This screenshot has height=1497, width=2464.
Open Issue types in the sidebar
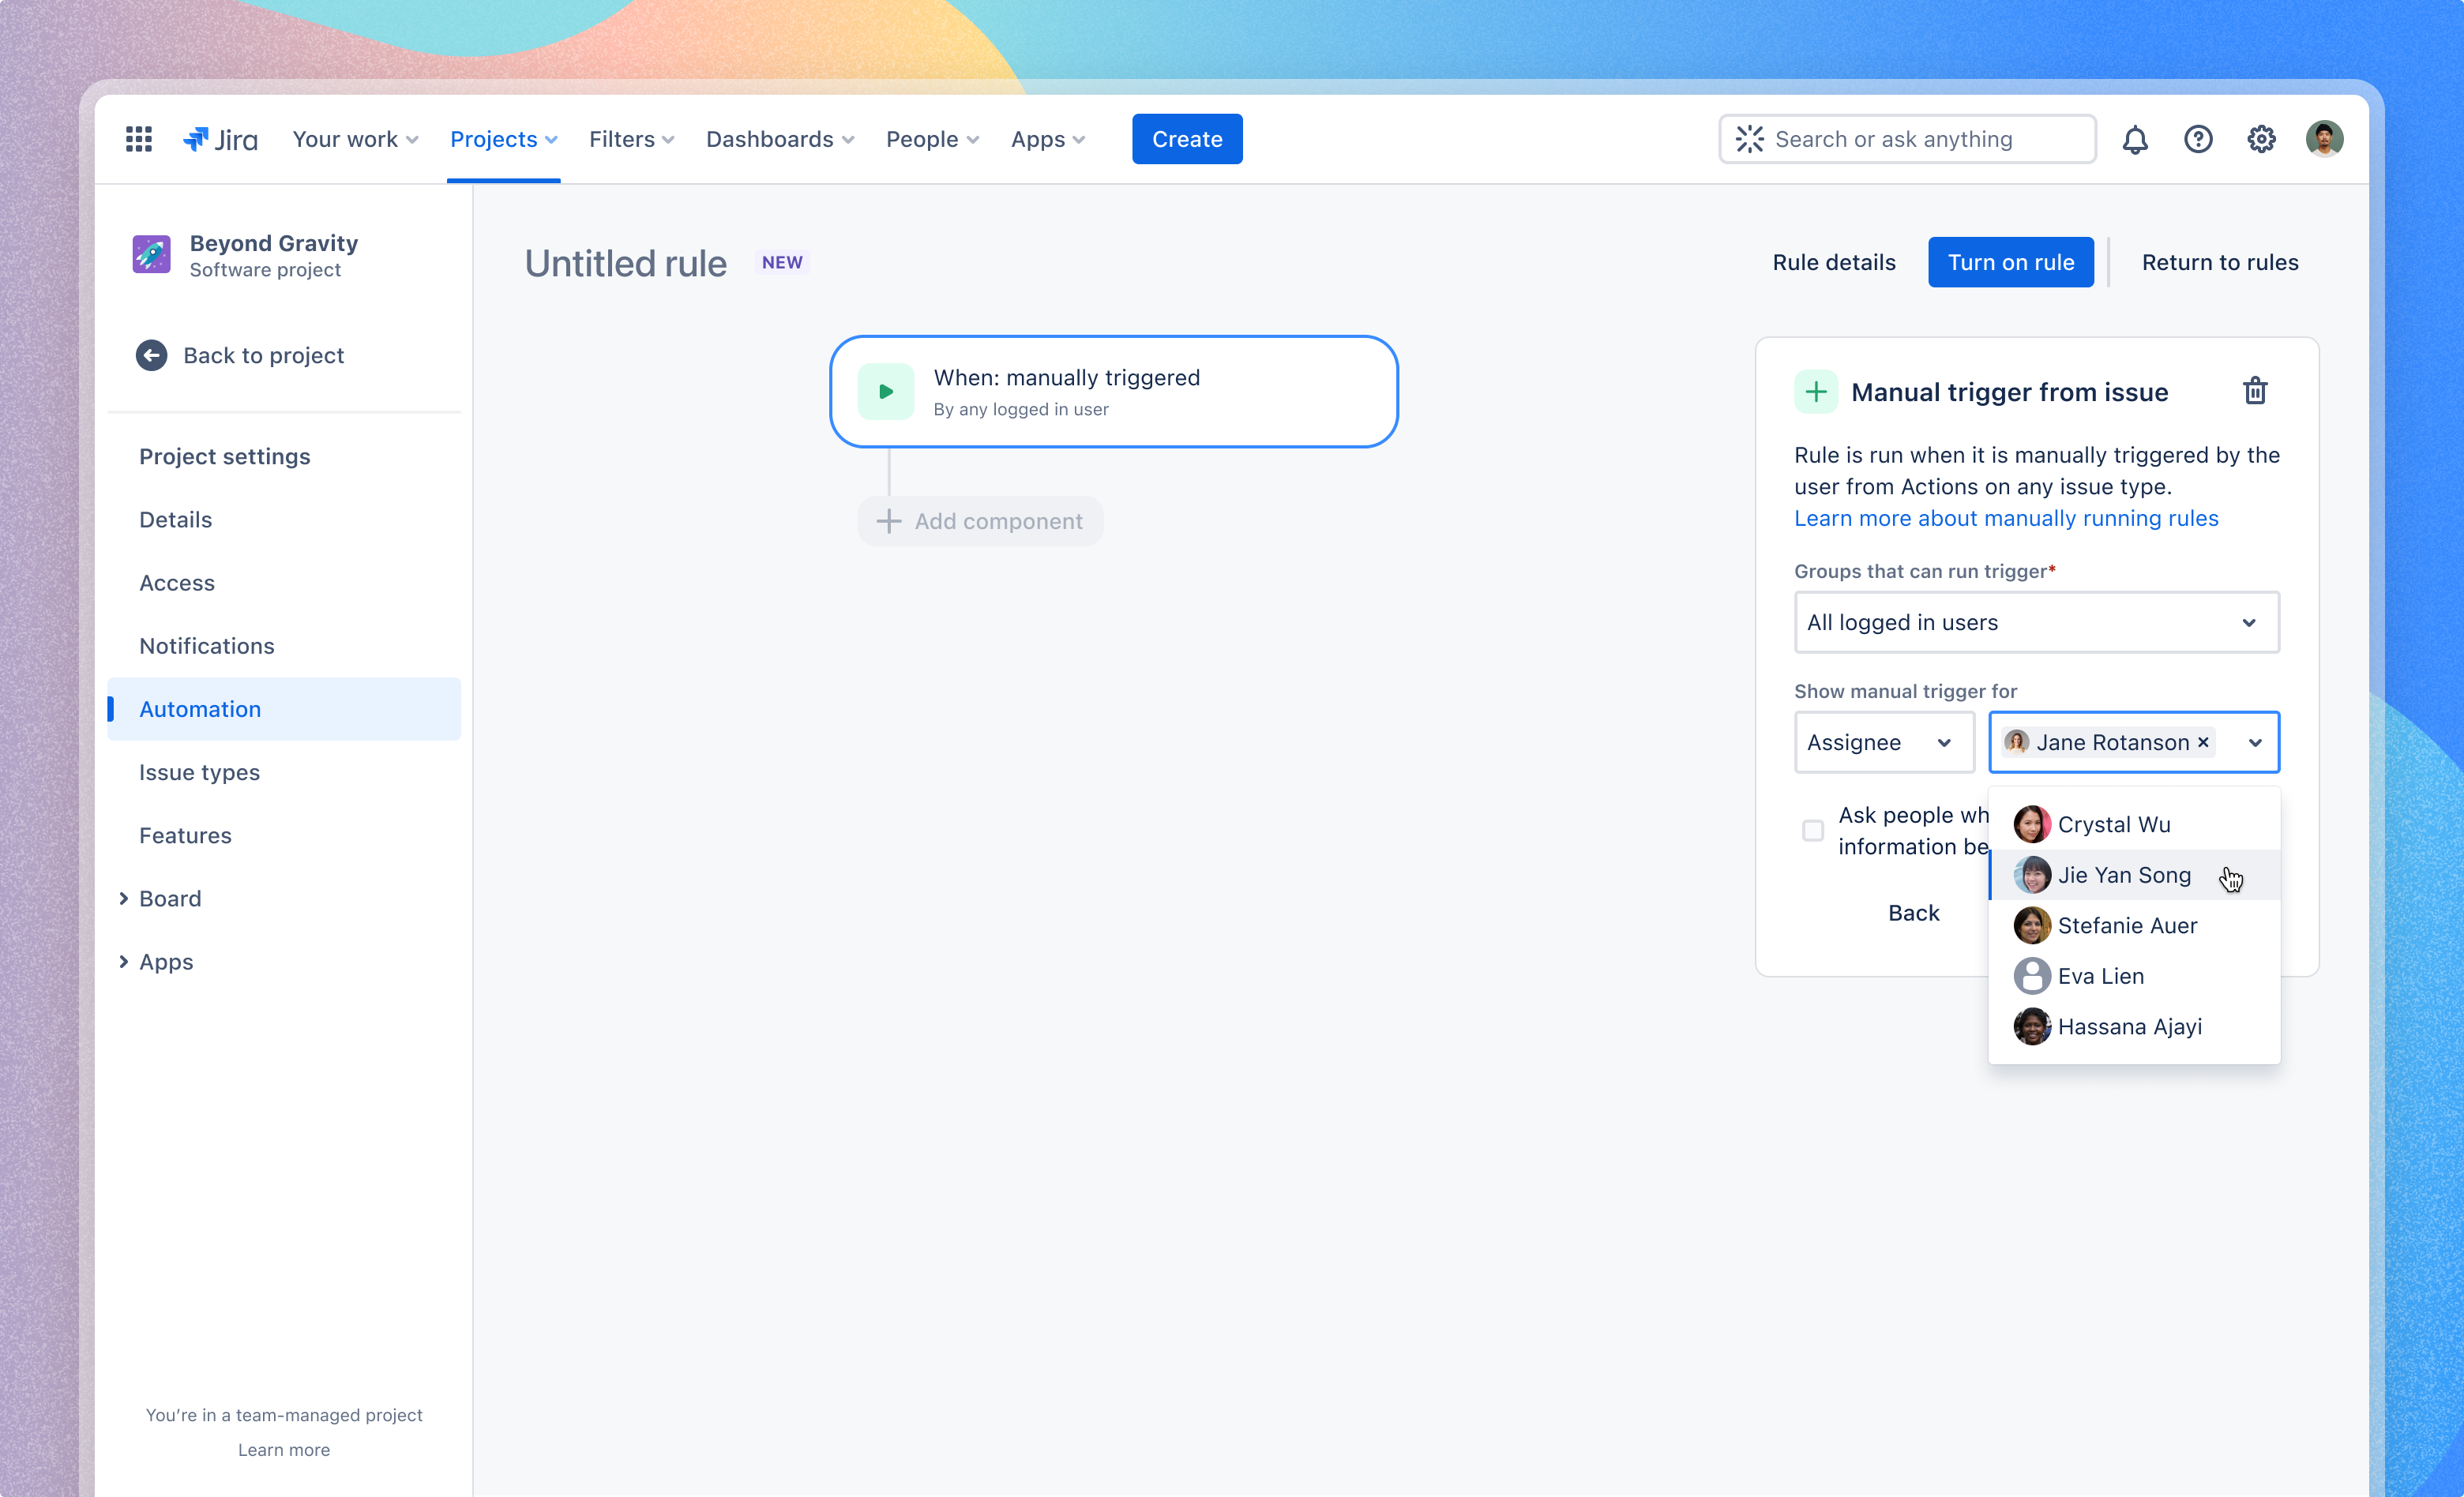click(199, 772)
